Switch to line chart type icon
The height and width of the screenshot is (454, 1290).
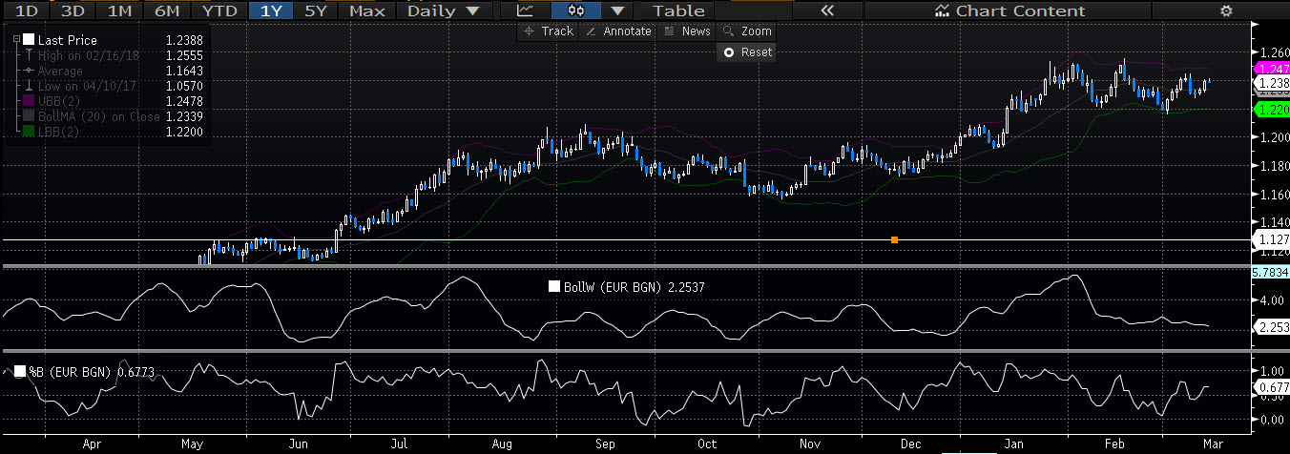point(525,10)
